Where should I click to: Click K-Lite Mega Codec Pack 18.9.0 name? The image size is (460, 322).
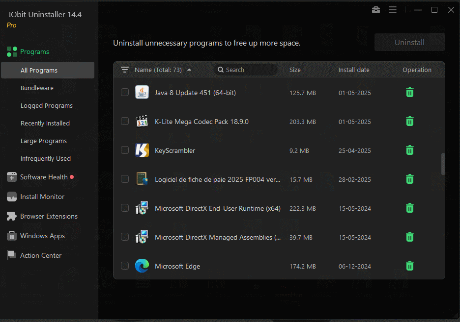[201, 122]
